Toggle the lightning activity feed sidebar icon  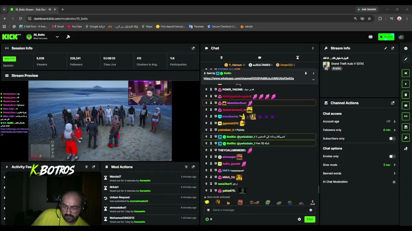click(406, 84)
